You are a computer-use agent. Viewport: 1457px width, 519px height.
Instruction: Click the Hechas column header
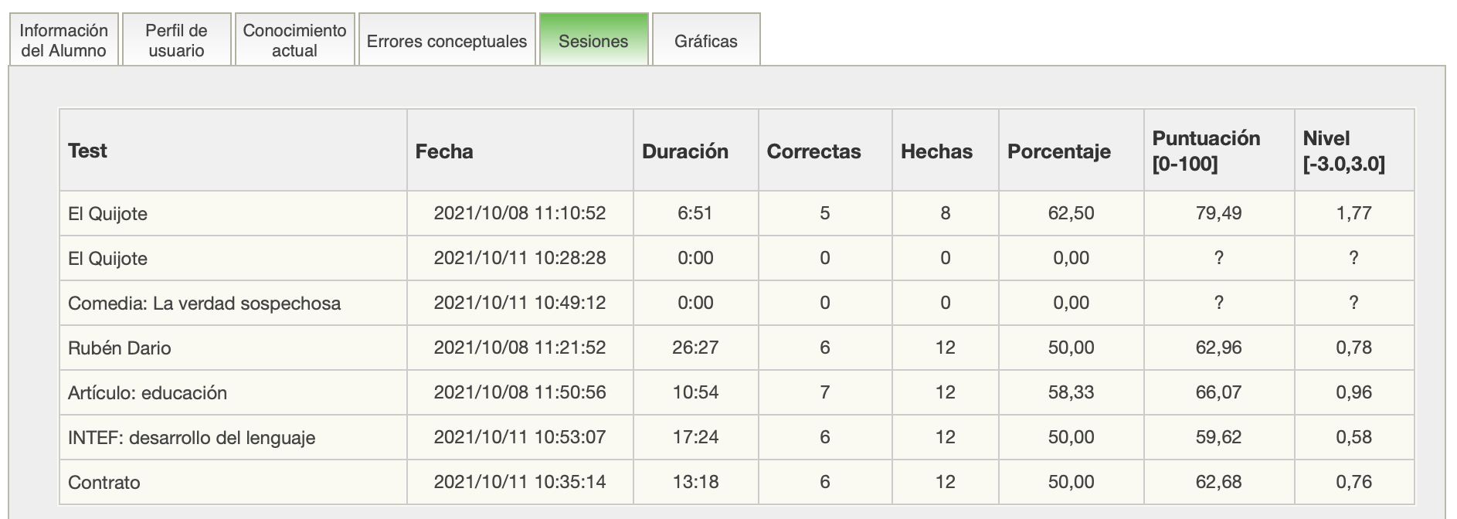[x=936, y=151]
